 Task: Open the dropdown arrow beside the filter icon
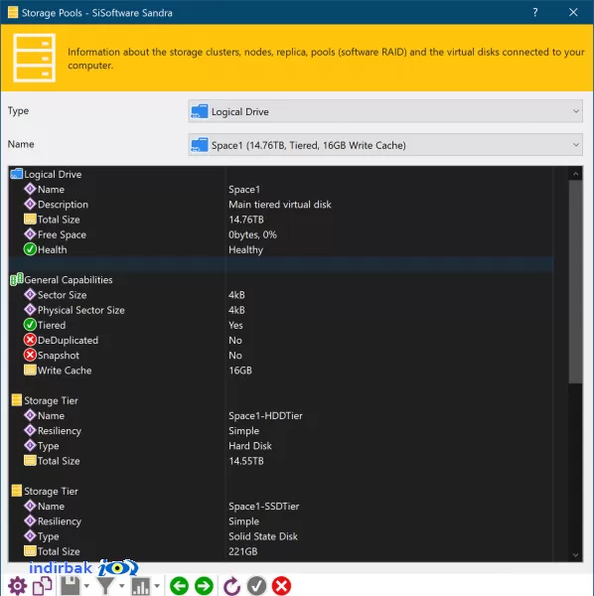pyautogui.click(x=121, y=586)
